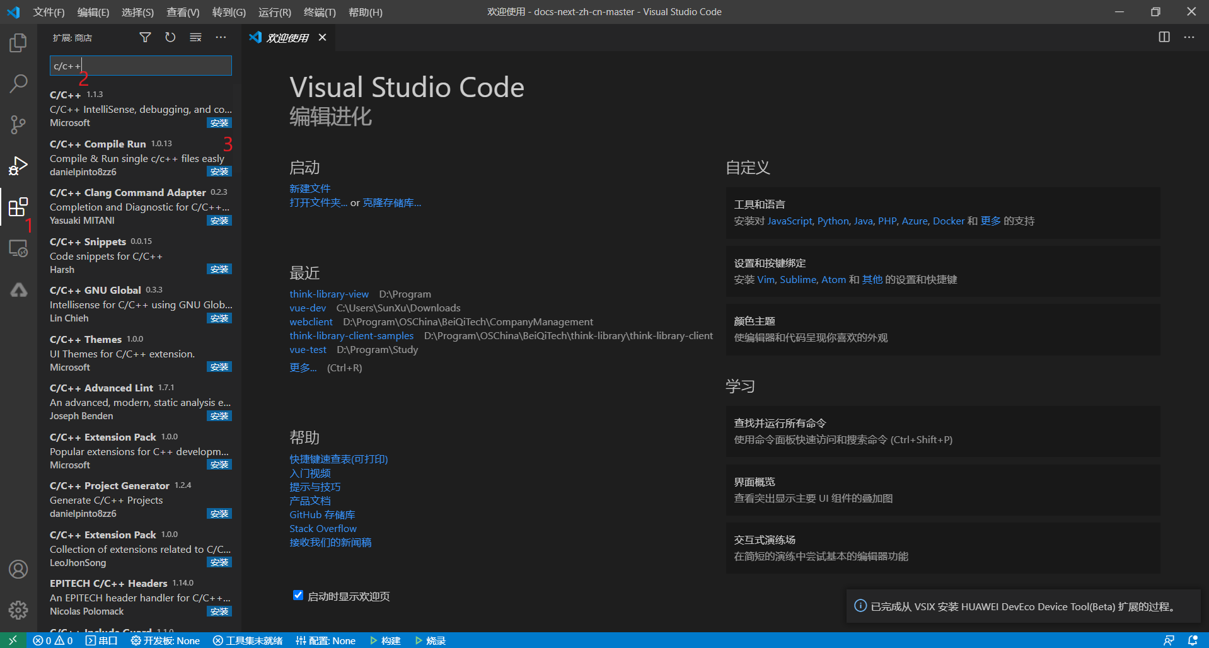
Task: Clear extension search results icon
Action: coord(195,37)
